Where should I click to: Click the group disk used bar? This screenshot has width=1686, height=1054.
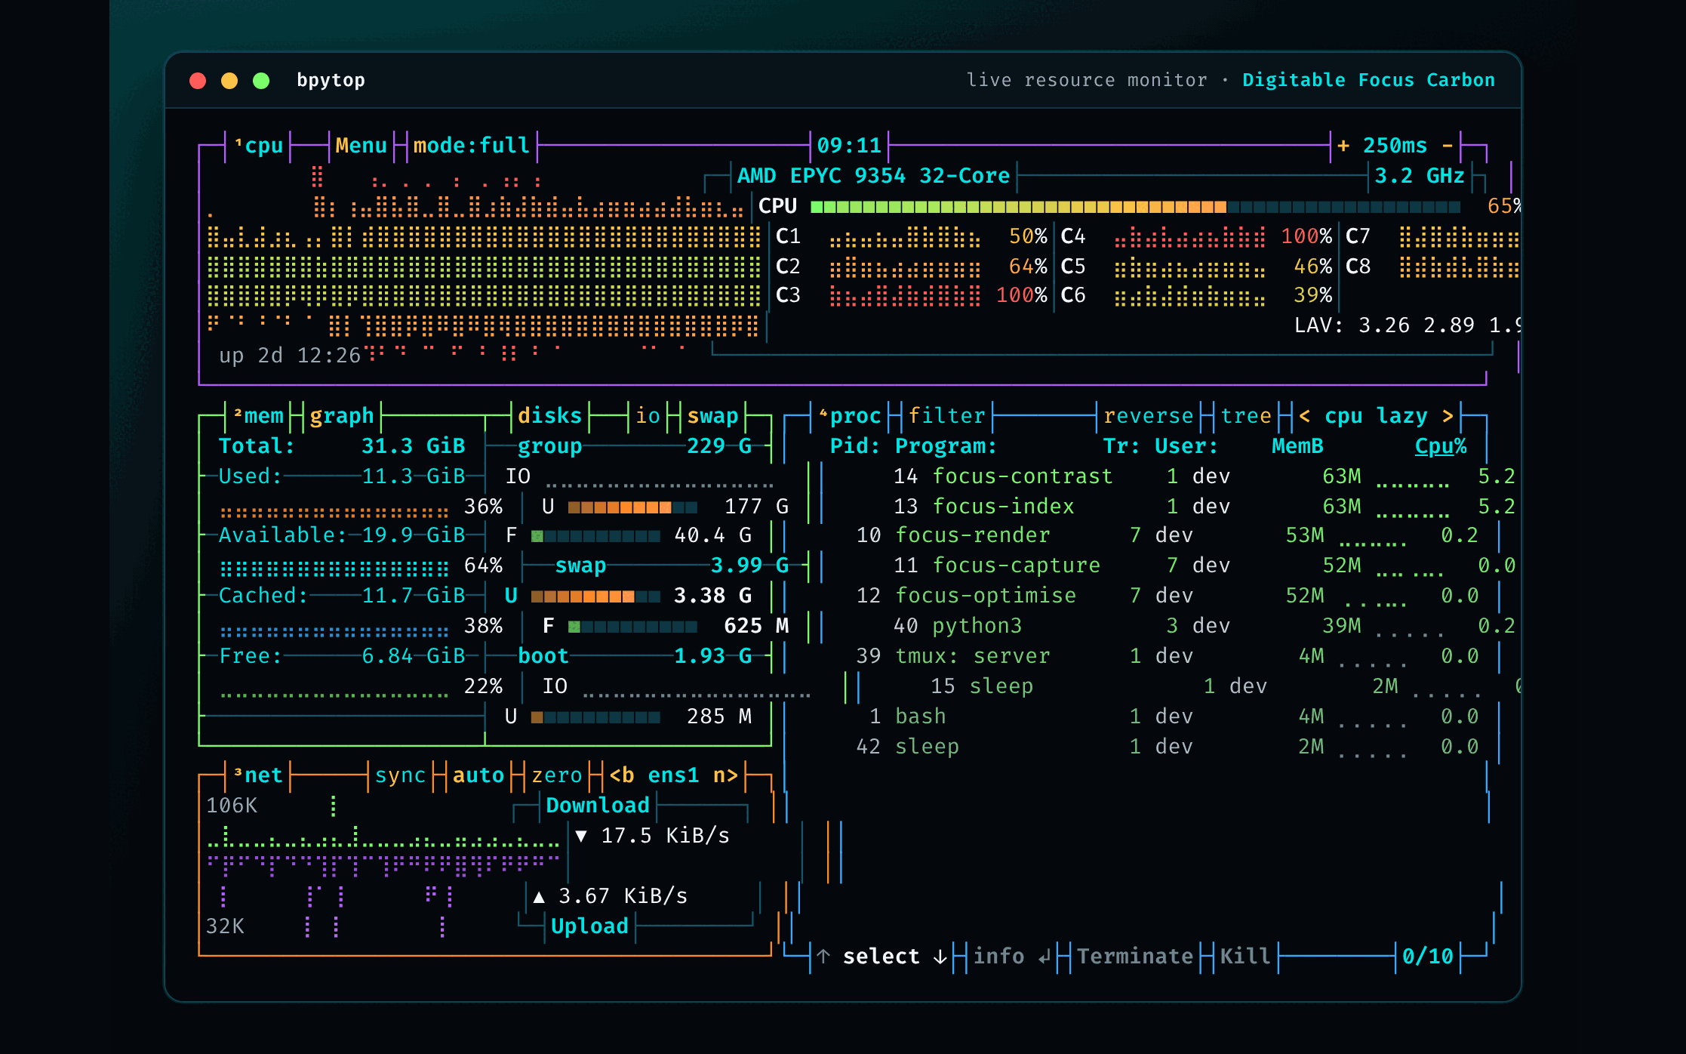pyautogui.click(x=632, y=507)
